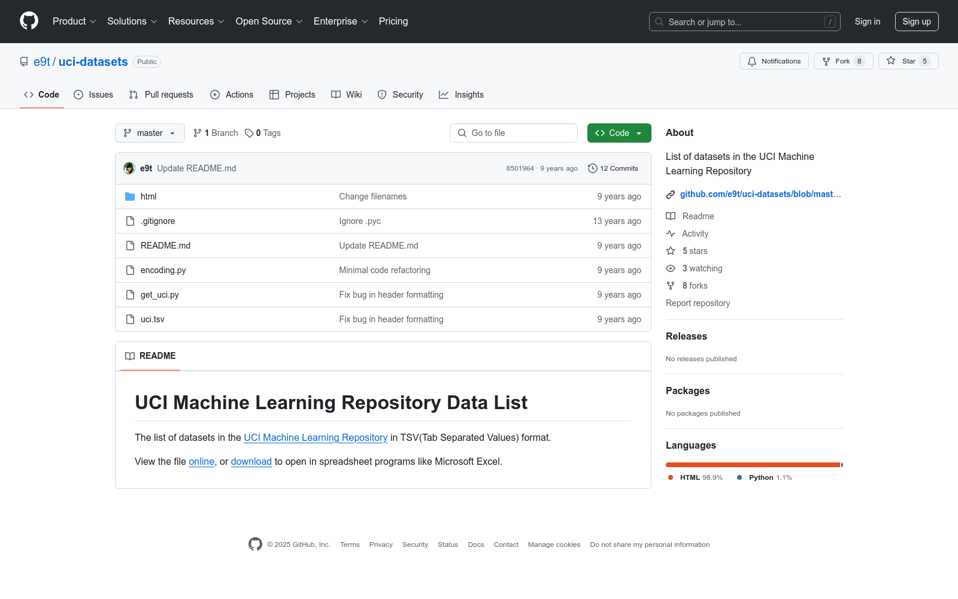Click the html folder icon
Viewport: 958px width, 599px height.
click(x=130, y=196)
